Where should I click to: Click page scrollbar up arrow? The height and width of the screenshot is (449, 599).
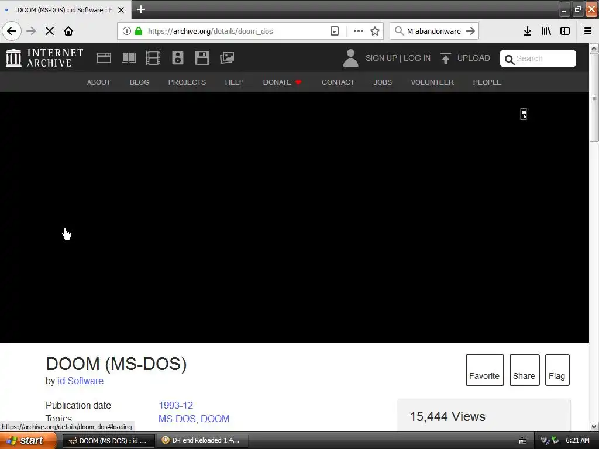tap(594, 48)
